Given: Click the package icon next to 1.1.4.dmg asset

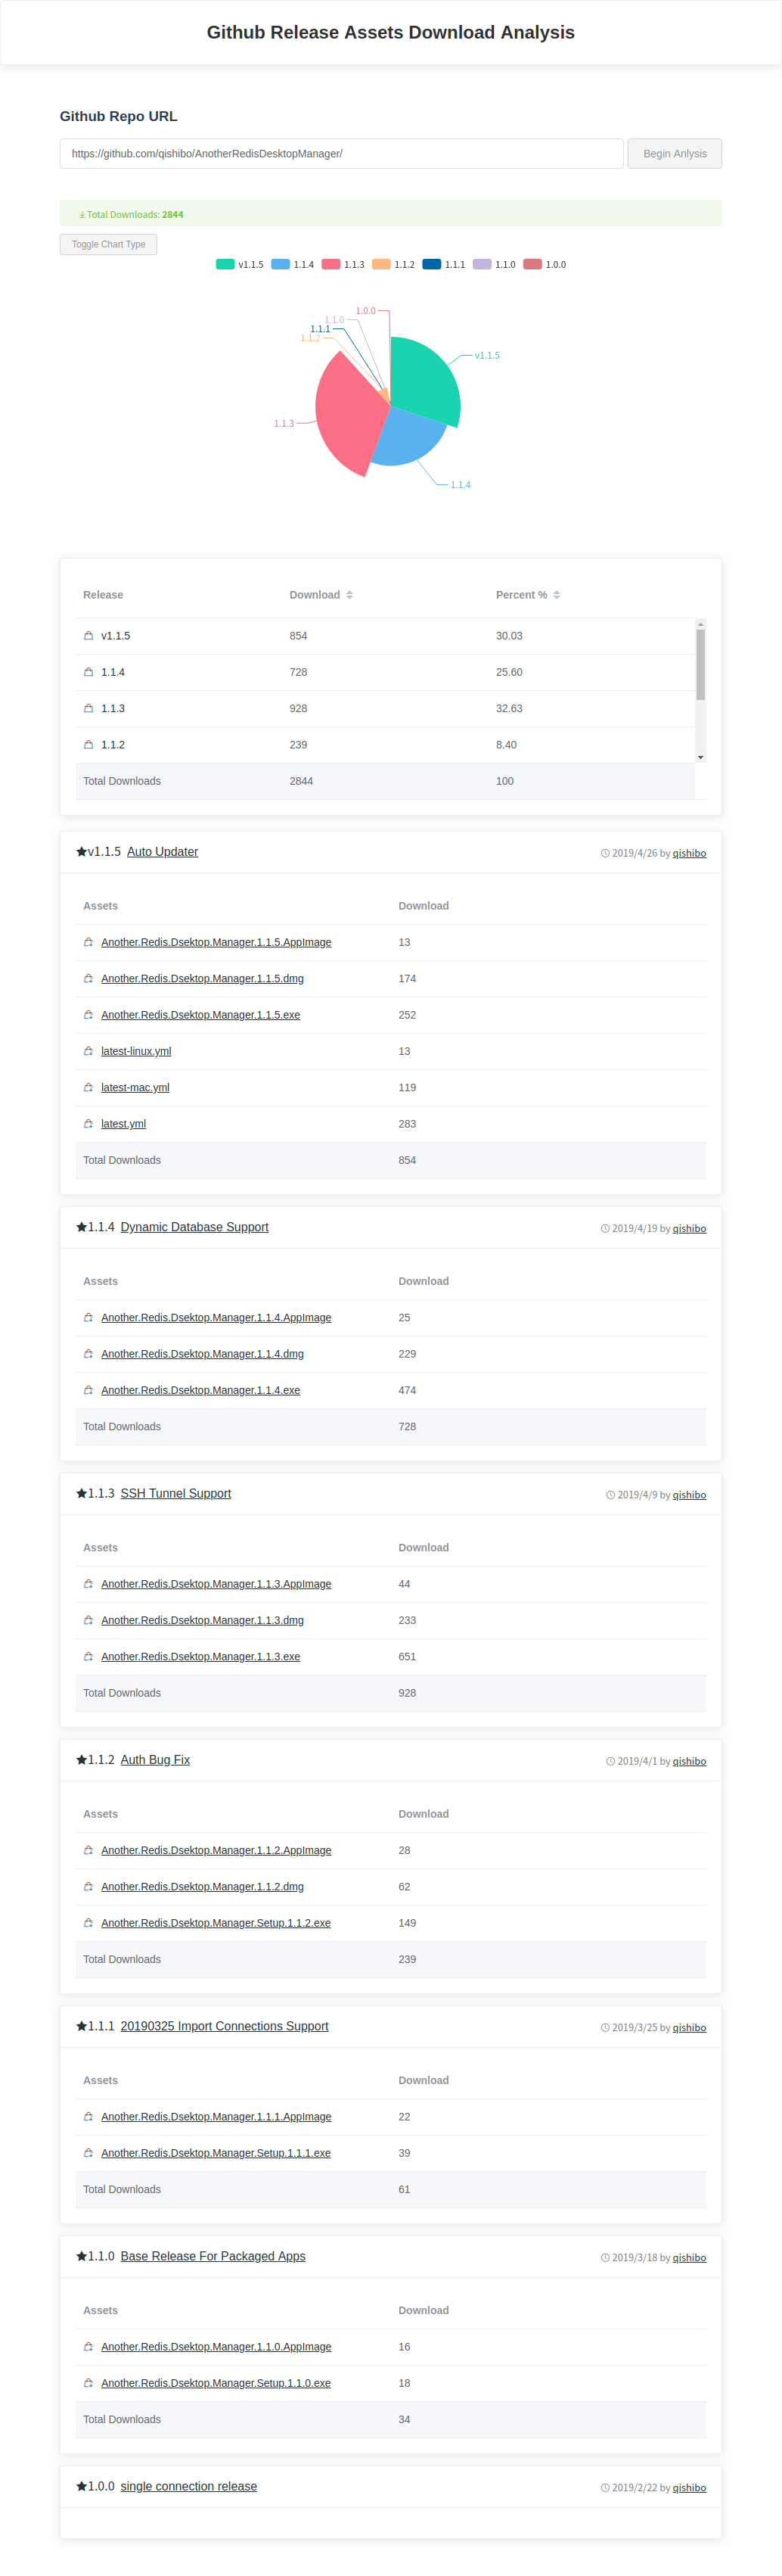Looking at the screenshot, I should pyautogui.click(x=88, y=1354).
